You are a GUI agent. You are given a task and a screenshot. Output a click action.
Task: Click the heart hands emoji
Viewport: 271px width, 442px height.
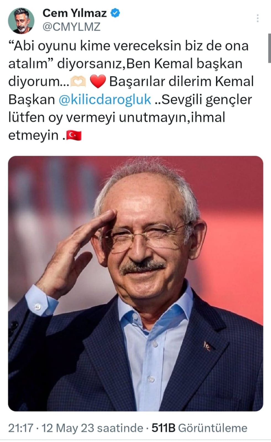click(x=78, y=82)
